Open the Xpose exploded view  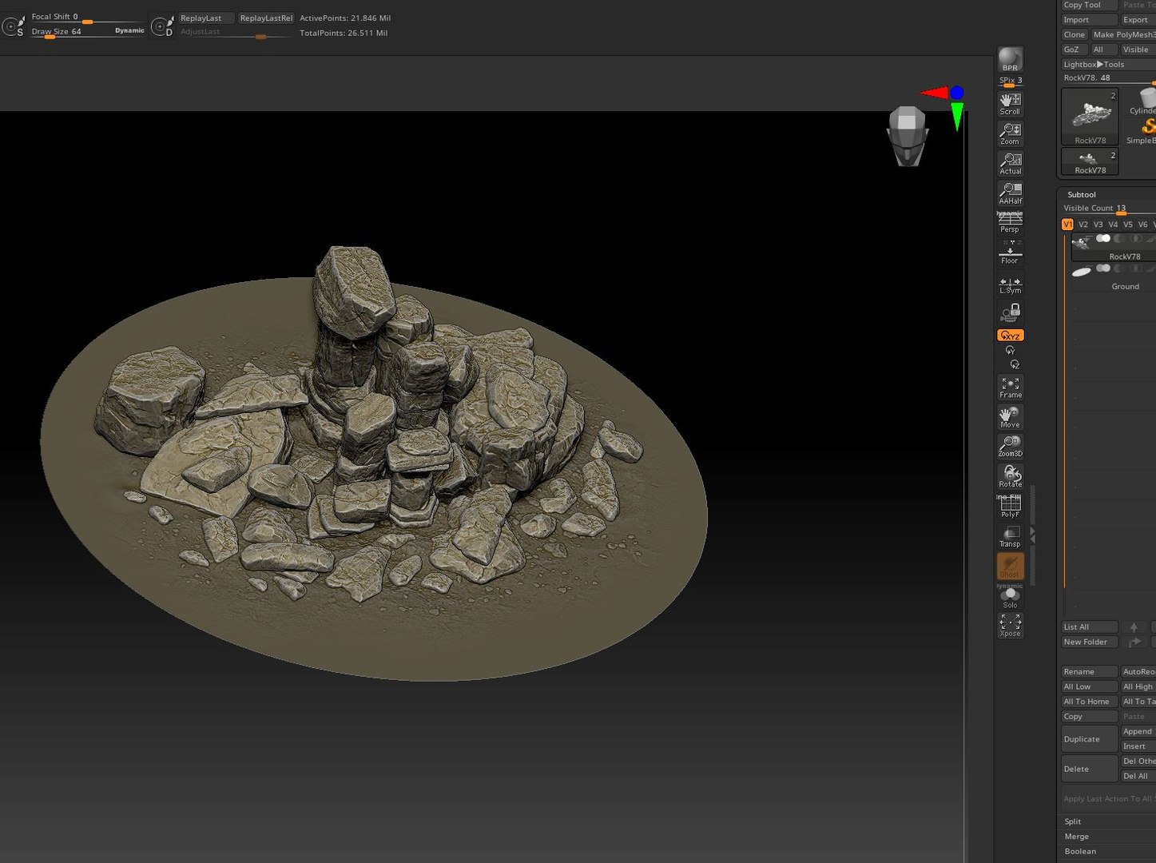pyautogui.click(x=1010, y=625)
